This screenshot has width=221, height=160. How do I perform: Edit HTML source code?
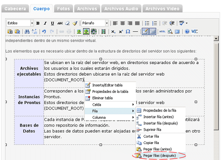point(163,31)
